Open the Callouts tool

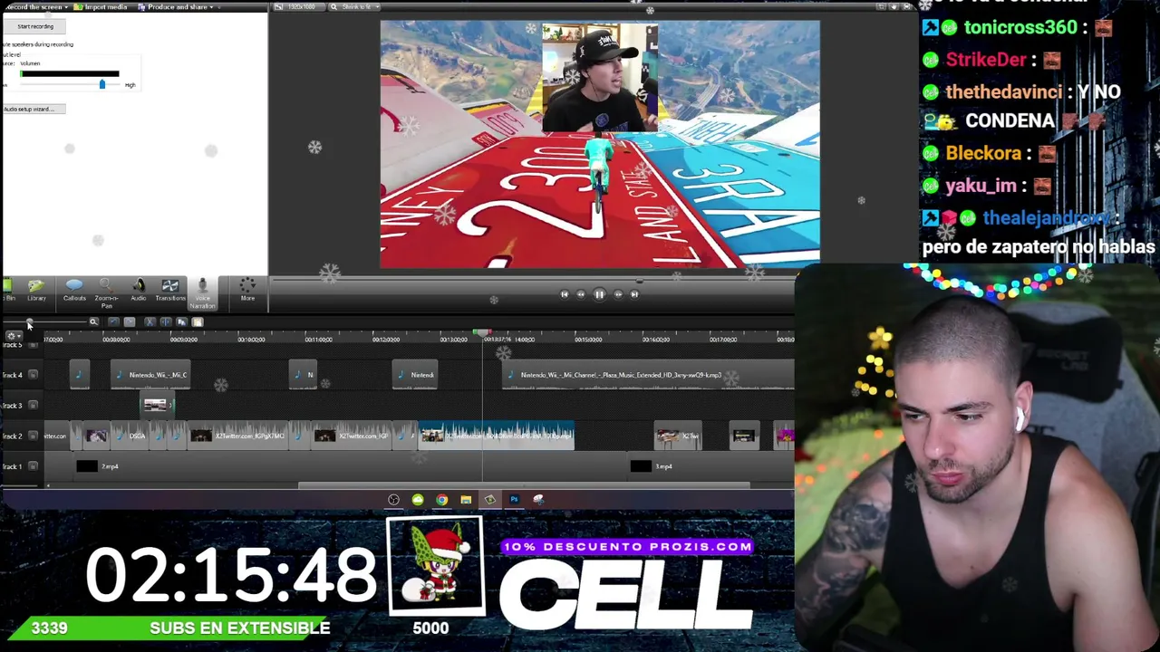click(x=74, y=291)
